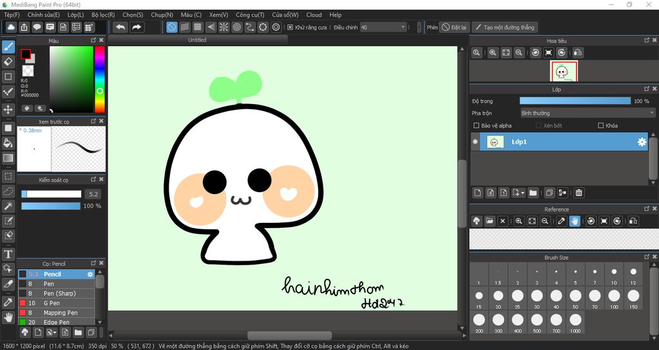659x350 pixels.
Task: Select the Move tool
Action: (x=8, y=110)
